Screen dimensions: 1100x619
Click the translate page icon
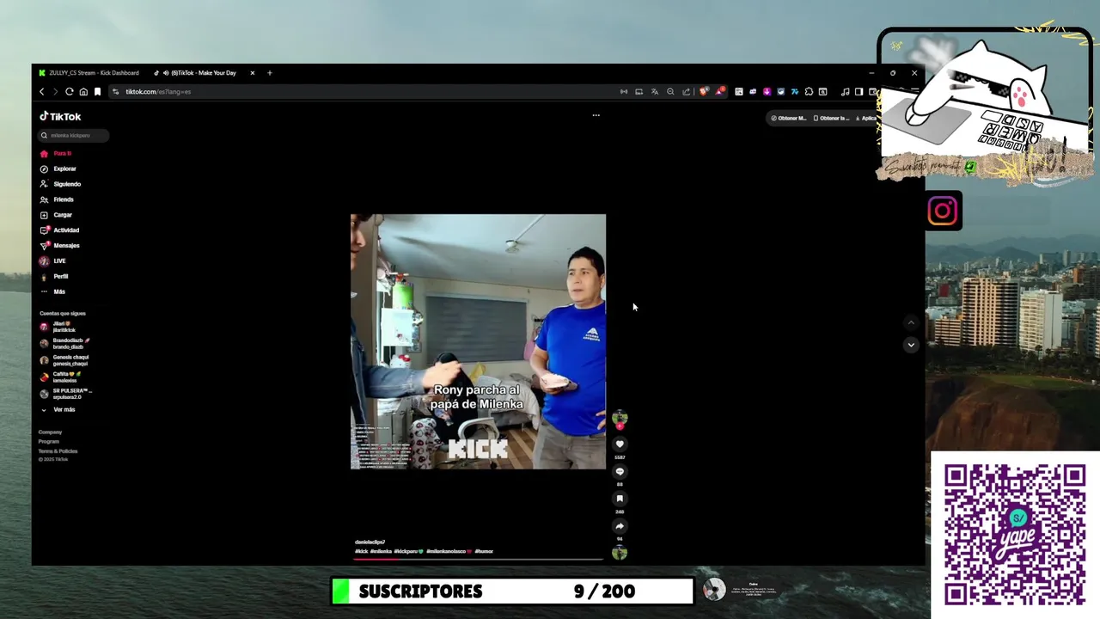[x=655, y=91]
